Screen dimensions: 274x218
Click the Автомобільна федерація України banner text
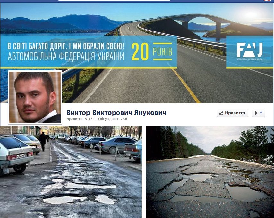[66, 56]
